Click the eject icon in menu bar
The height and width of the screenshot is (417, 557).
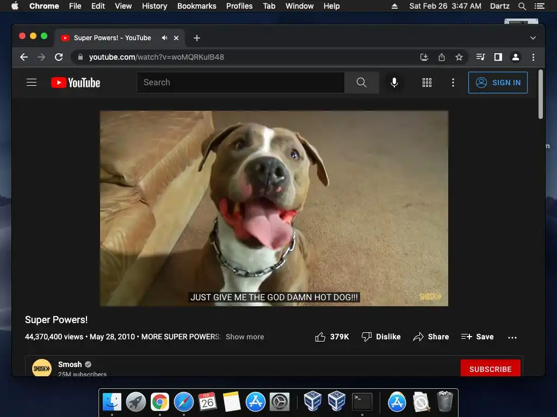click(x=394, y=6)
